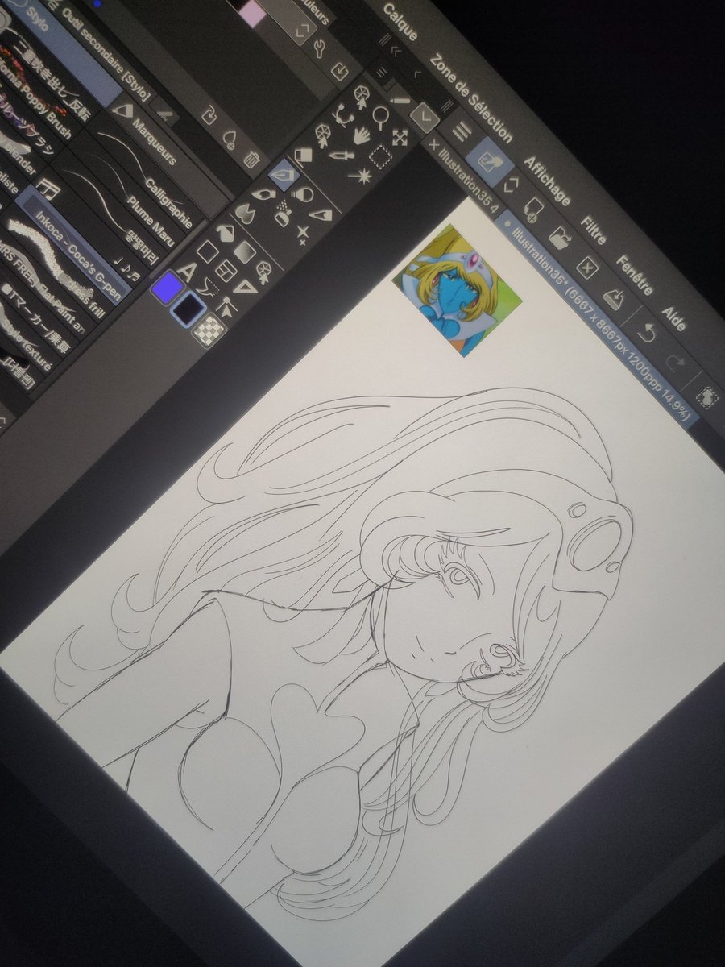Image resolution: width=725 pixels, height=967 pixels.
Task: Click the selection launcher icon at command bar end
Action: coord(708,396)
